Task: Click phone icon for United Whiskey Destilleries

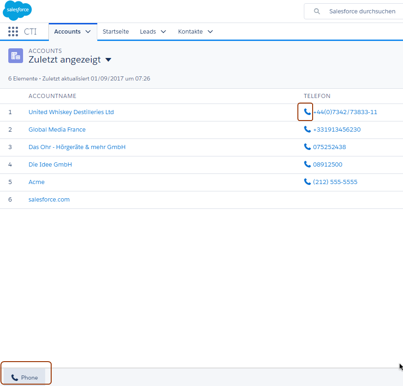Action: pyautogui.click(x=307, y=112)
